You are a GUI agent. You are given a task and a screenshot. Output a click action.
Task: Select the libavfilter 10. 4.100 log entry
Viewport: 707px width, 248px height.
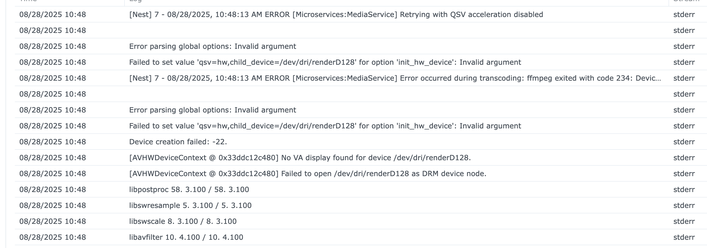tap(186, 237)
